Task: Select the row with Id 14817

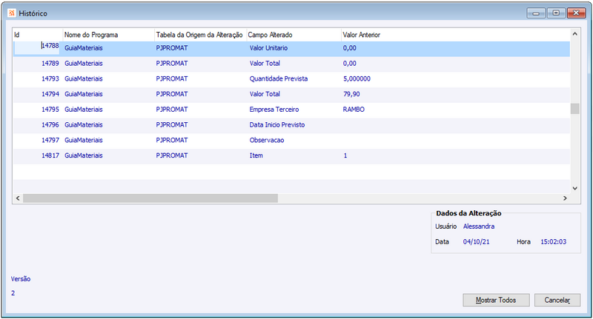Action: pyautogui.click(x=291, y=155)
